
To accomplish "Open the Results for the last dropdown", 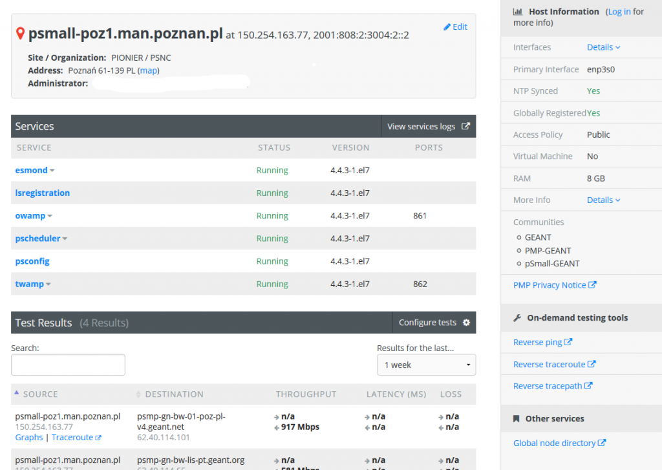I will (x=427, y=365).
